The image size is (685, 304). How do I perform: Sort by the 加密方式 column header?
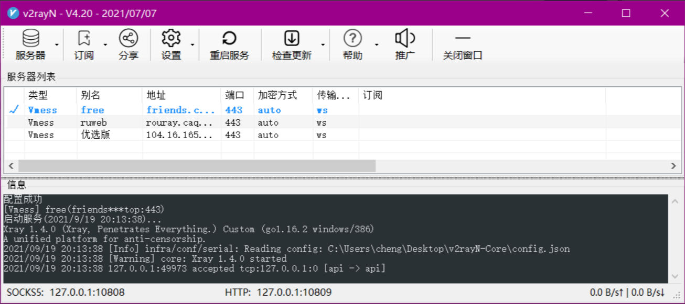pyautogui.click(x=283, y=95)
